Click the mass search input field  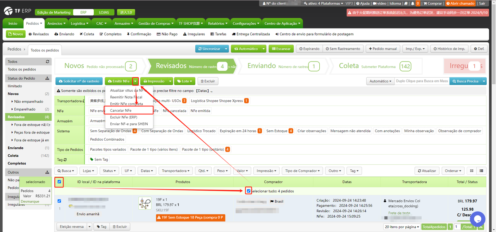pyautogui.click(x=422, y=81)
